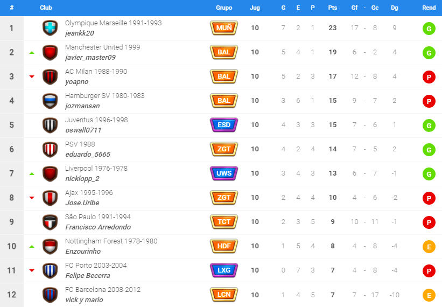
Task: Click the Rend column header
Action: (429, 8)
